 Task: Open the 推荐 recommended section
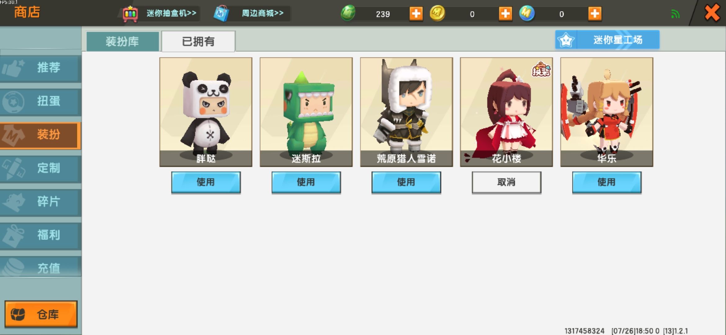[40, 68]
